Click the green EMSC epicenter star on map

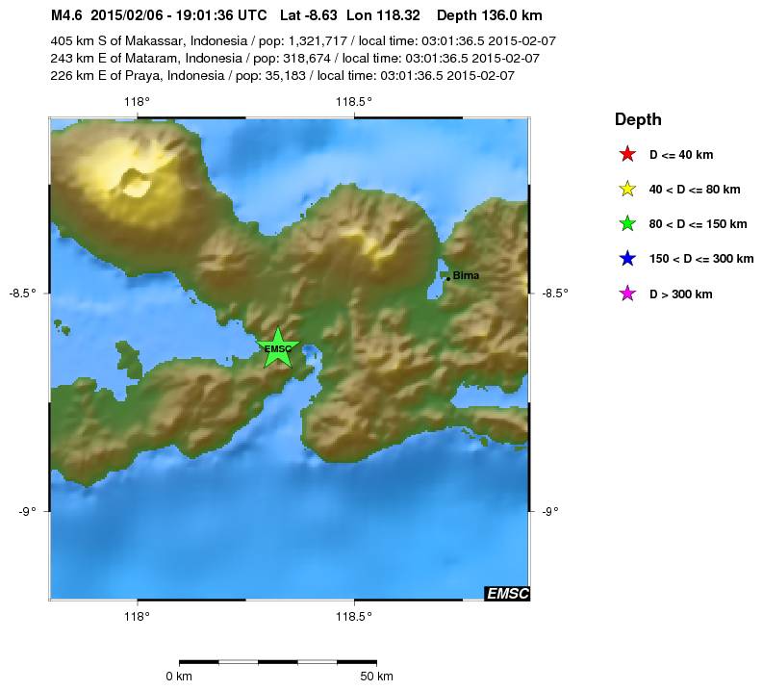[x=278, y=348]
